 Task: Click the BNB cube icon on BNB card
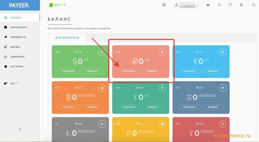(162, 124)
